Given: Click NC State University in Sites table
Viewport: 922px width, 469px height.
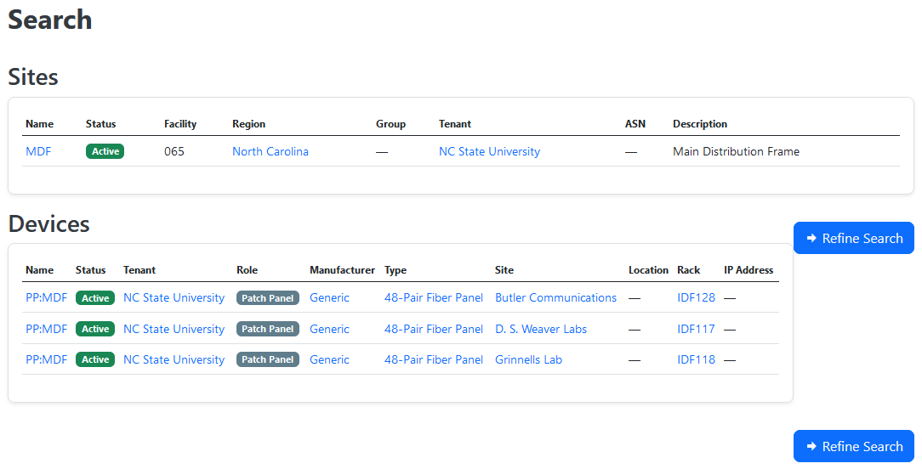Looking at the screenshot, I should [x=489, y=151].
